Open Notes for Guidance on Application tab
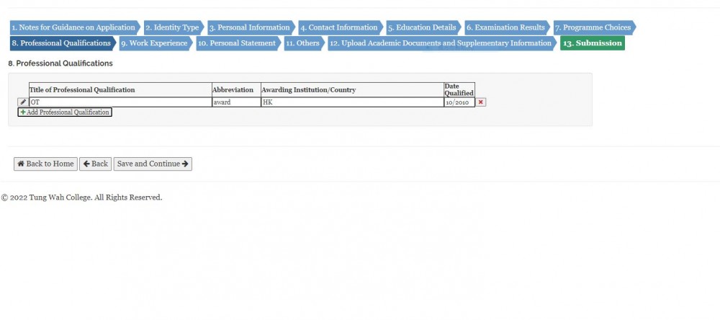Viewport: 720px width, 320px height. [73, 27]
